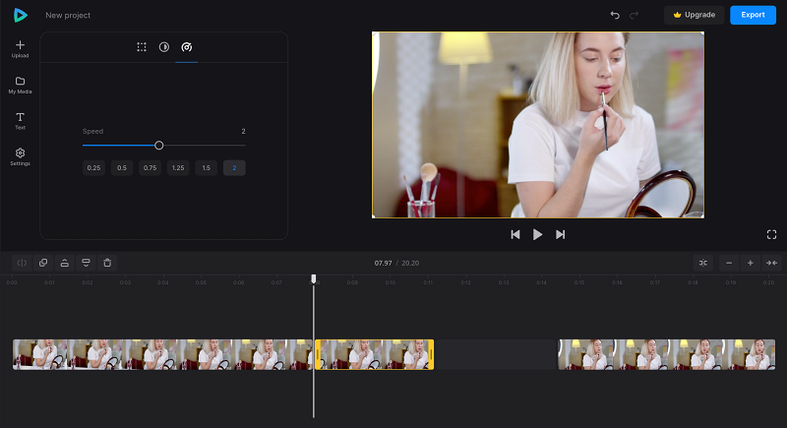Click the Speed slider handle

tap(159, 146)
